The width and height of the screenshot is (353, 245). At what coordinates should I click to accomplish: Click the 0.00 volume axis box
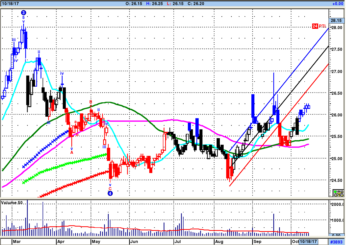coord(336,235)
